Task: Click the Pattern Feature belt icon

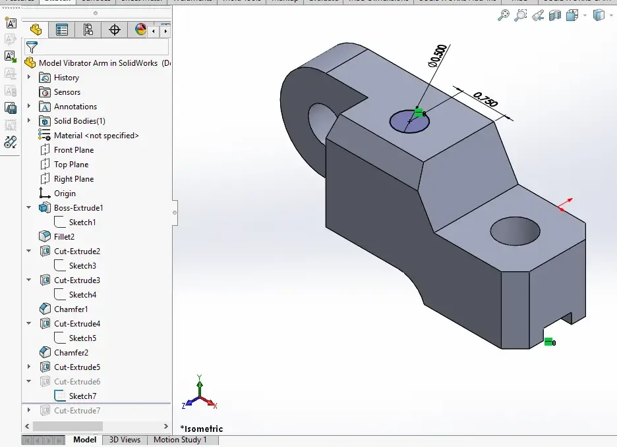Action: coord(11,142)
